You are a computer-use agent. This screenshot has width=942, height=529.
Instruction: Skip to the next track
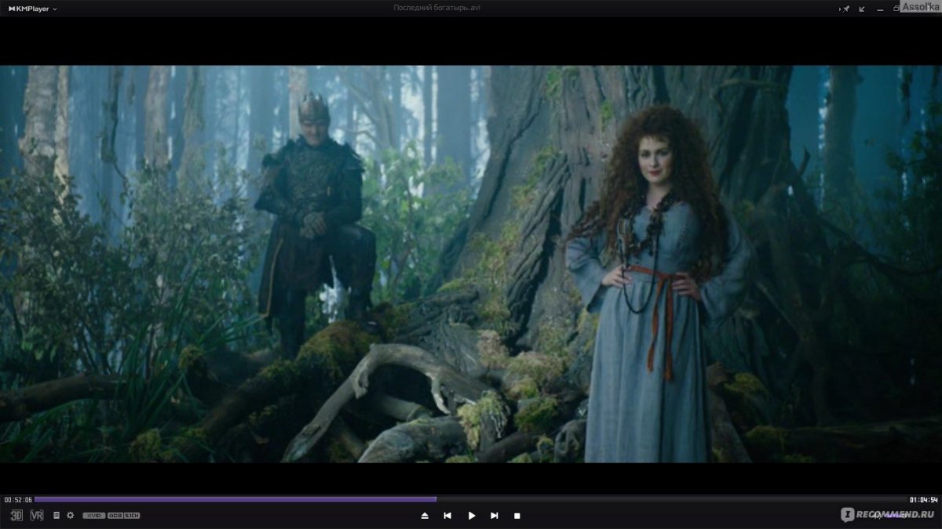(495, 516)
